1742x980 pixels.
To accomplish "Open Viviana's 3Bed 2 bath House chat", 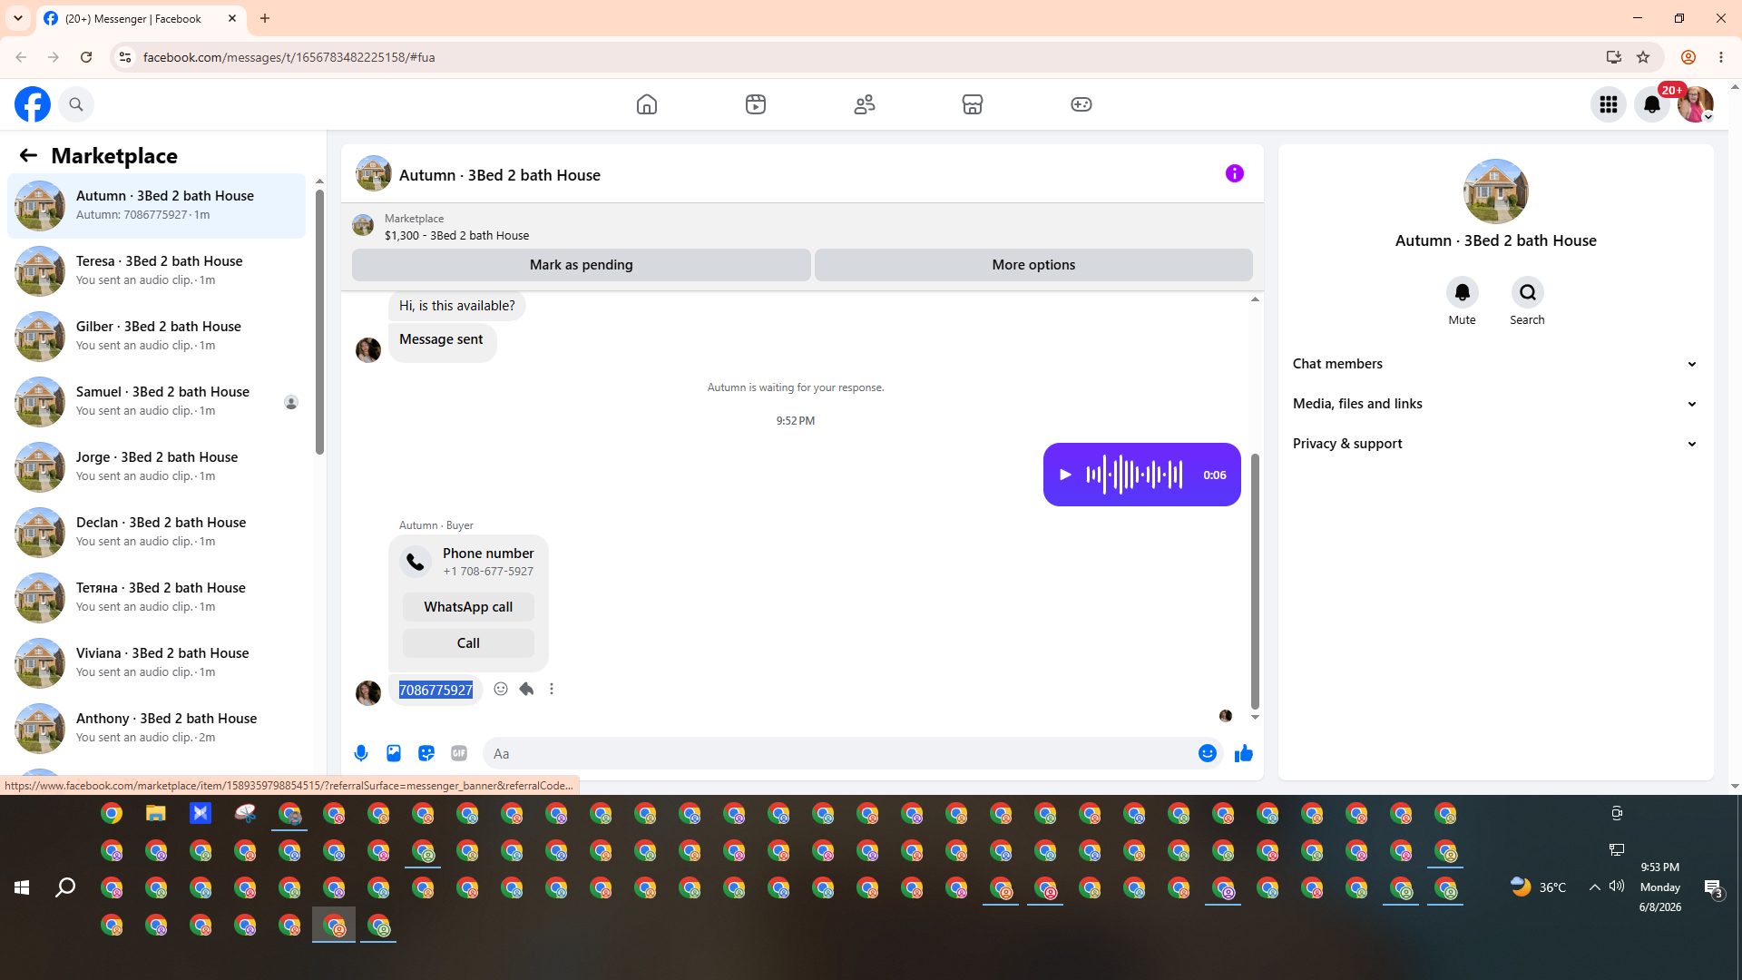I will [156, 662].
